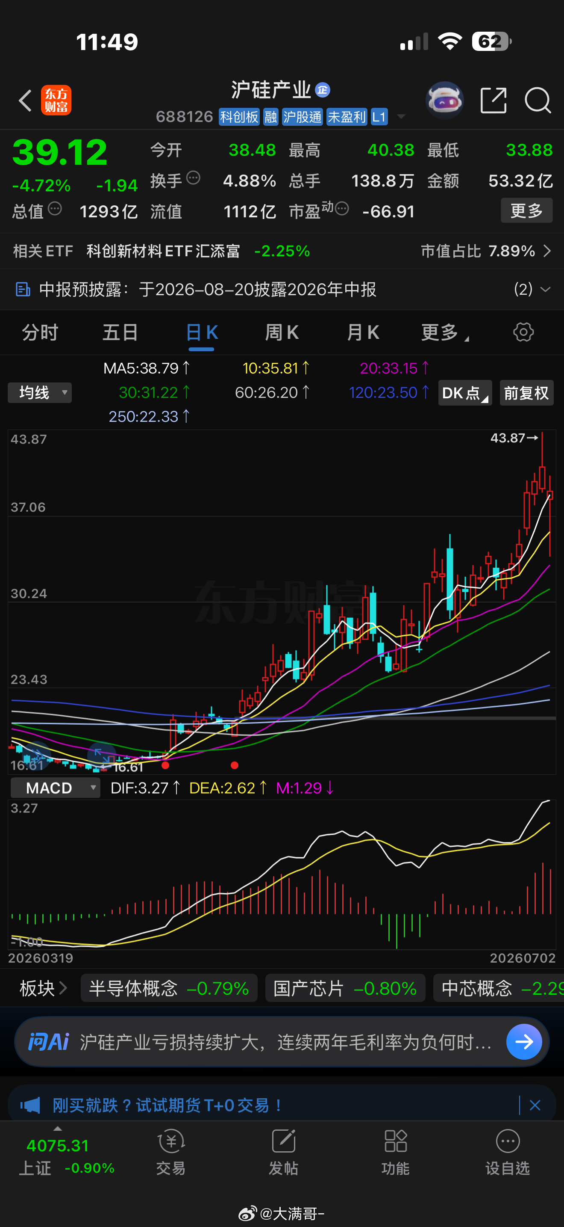
Task: Tap the 更多 button in quote details
Action: pos(526,210)
